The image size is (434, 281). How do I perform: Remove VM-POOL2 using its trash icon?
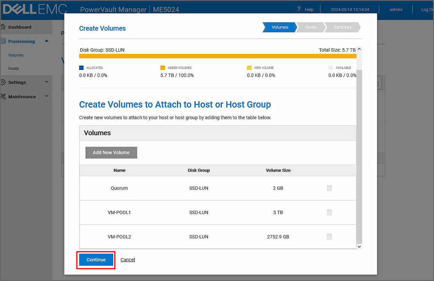pyautogui.click(x=329, y=237)
